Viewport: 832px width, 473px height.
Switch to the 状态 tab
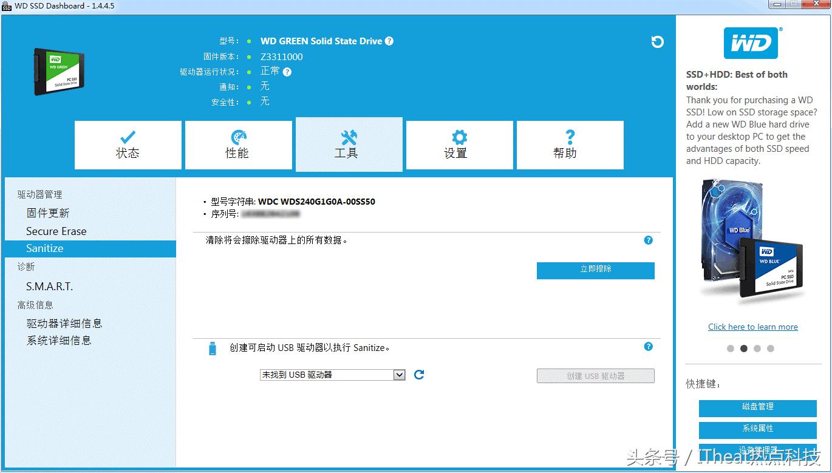128,145
